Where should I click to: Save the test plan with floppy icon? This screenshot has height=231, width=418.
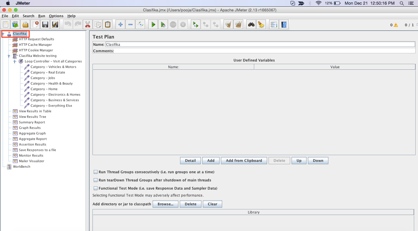pyautogui.click(x=45, y=24)
